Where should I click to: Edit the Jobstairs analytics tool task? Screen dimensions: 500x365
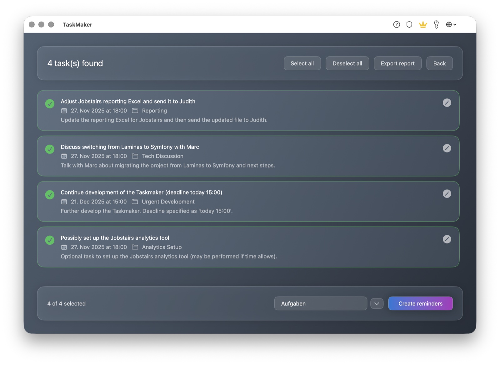447,239
